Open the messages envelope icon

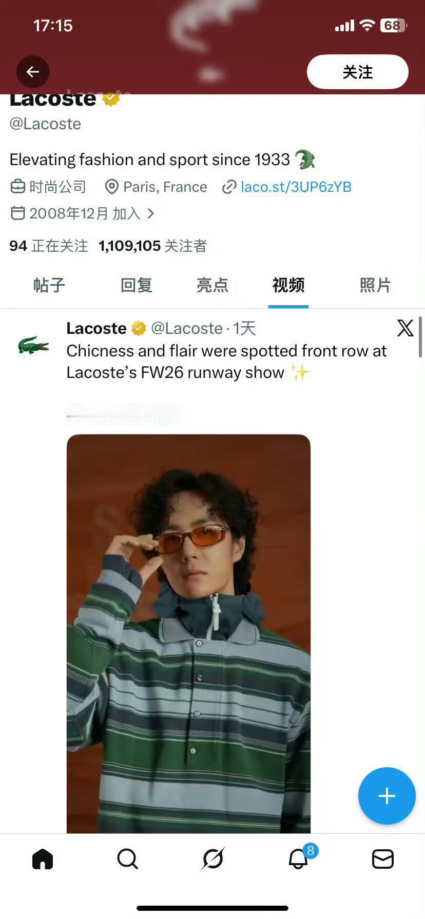[383, 859]
